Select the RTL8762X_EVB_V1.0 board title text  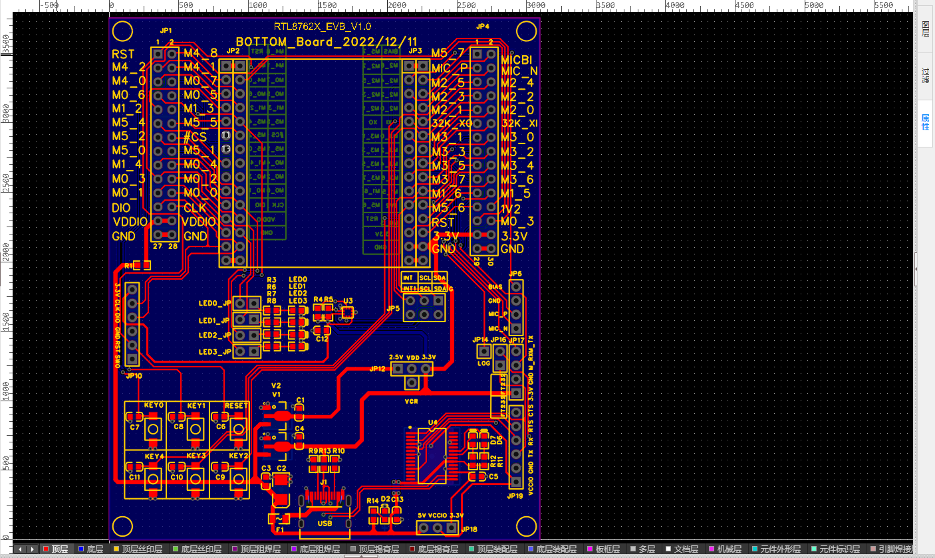[323, 26]
